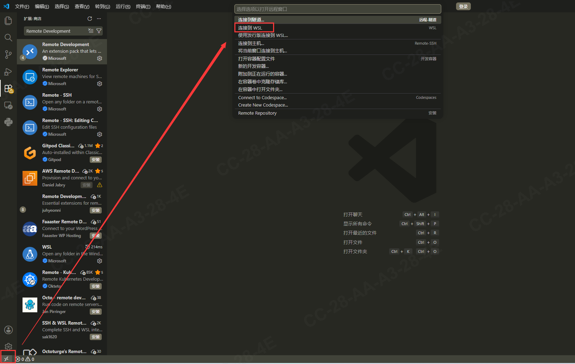The height and width of the screenshot is (364, 575).
Task: Select 新的开发容器... option
Action: (x=338, y=66)
